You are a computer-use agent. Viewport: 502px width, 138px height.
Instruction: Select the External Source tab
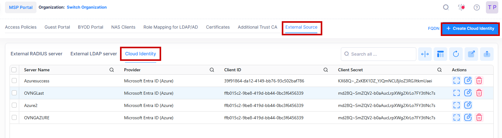[301, 27]
